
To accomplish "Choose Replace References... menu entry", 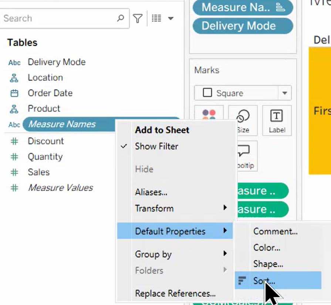I will coord(175,294).
